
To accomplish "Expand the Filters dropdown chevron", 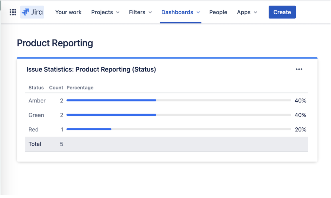I will click(x=150, y=12).
